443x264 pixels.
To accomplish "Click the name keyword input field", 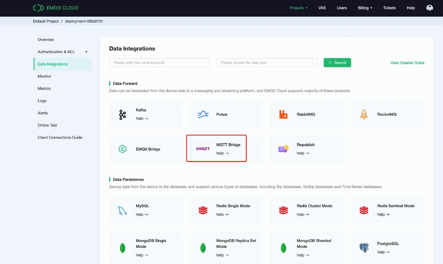I will tap(159, 62).
